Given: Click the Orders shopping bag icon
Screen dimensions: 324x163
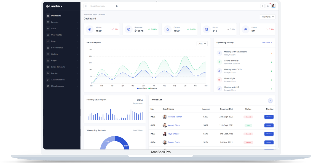Looking at the screenshot, I should (167, 29).
